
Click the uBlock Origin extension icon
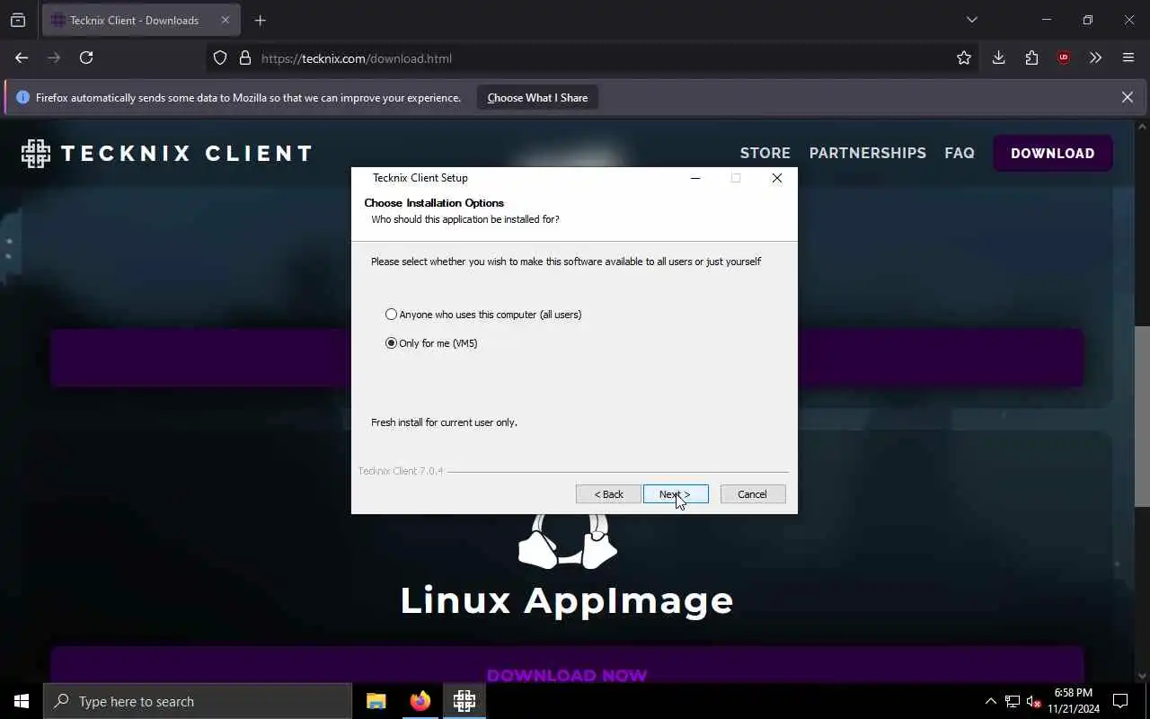point(1064,58)
